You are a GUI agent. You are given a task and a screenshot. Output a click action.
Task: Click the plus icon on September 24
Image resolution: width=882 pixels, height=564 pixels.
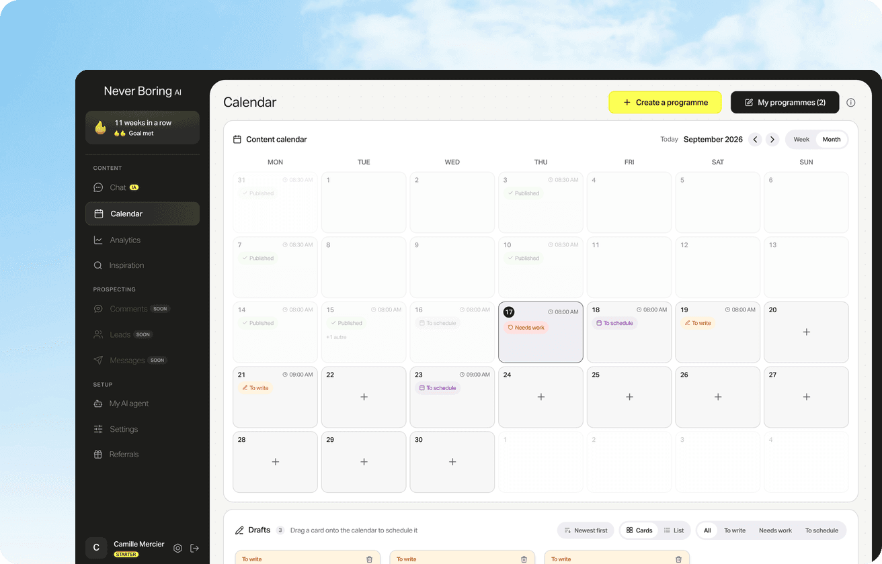point(541,397)
